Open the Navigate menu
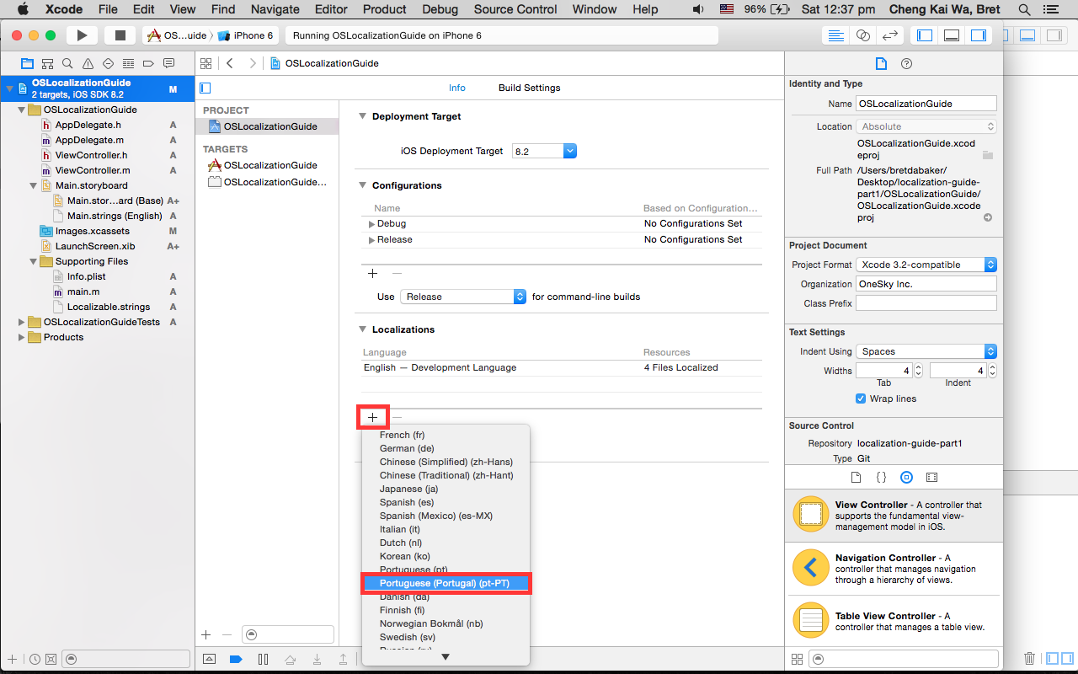 (275, 9)
